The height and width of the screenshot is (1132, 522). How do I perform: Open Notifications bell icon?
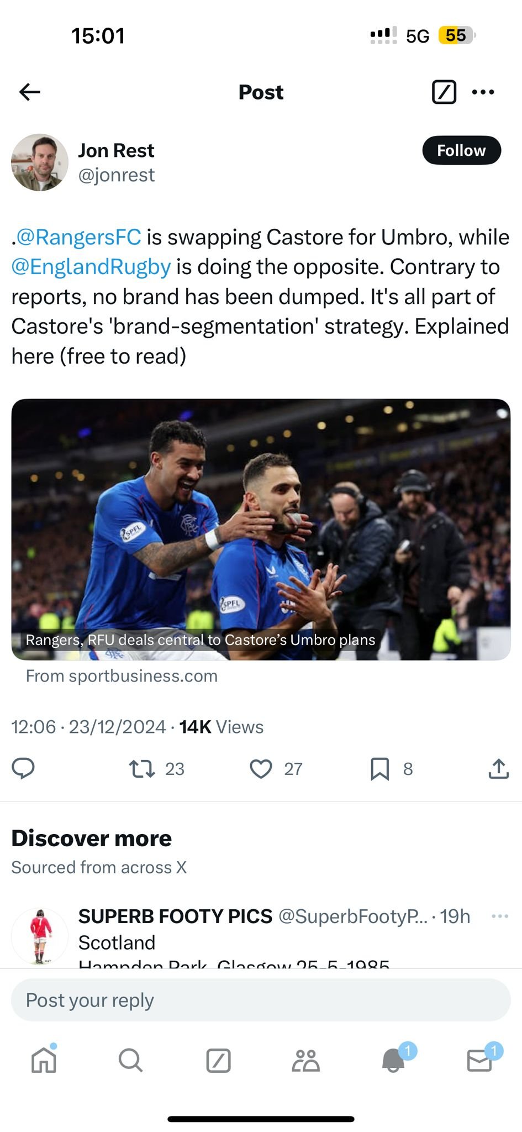(393, 1060)
